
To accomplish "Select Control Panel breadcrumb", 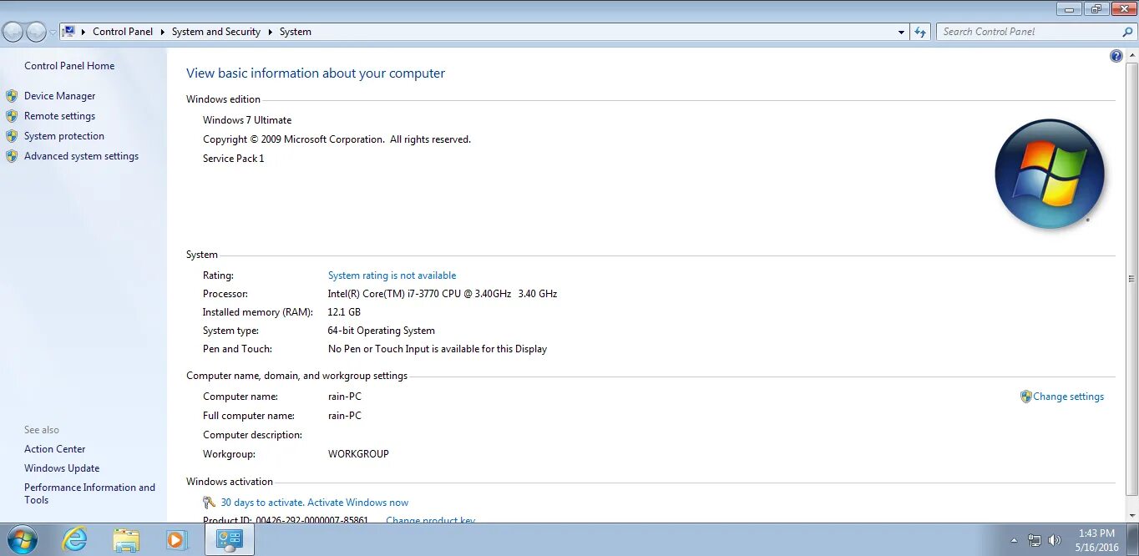I will tap(123, 32).
